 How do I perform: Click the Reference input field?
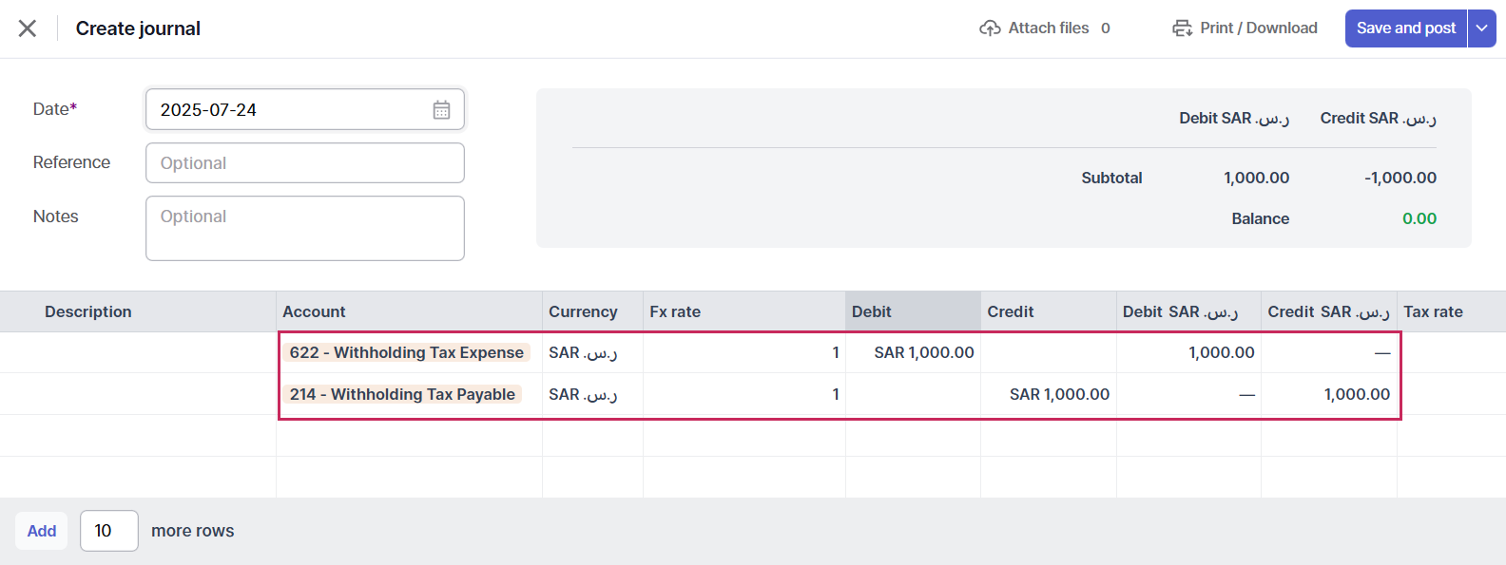[x=305, y=163]
